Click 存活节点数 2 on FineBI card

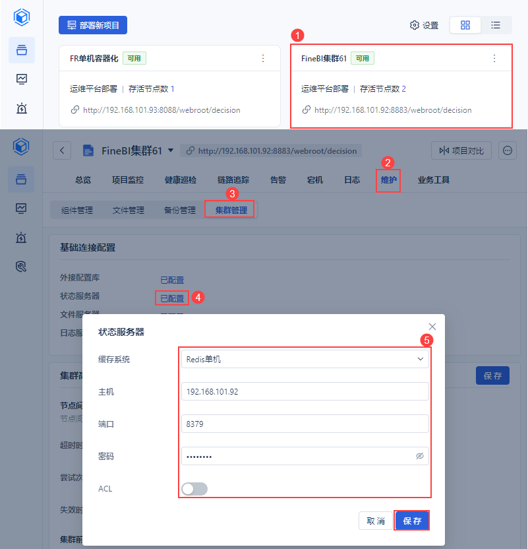click(382, 88)
